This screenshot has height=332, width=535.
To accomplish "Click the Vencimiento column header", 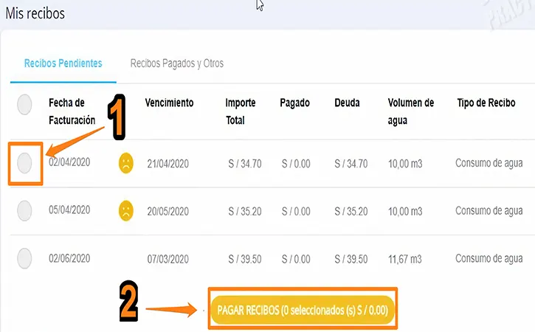I will (169, 103).
